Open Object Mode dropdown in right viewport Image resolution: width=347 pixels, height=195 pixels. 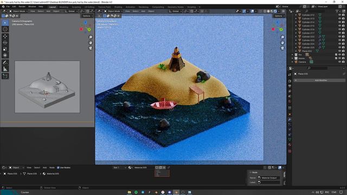(113, 11)
